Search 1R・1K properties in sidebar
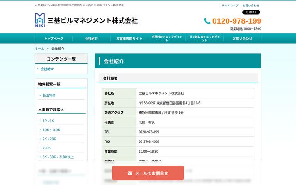This screenshot has height=185, width=296. 48,121
